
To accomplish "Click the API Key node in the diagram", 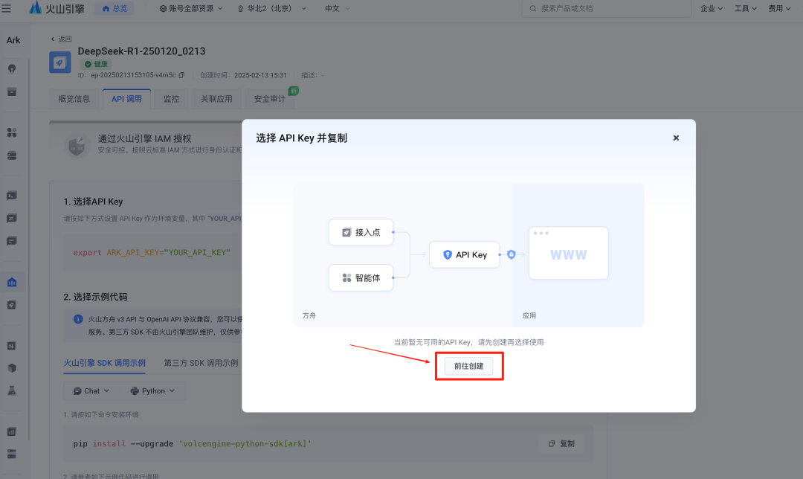I will point(465,254).
